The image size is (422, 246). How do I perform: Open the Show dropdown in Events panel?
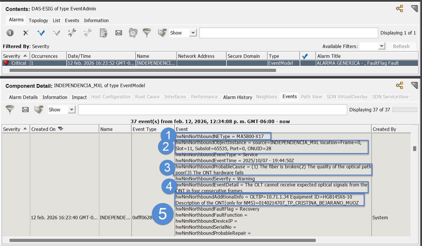click(x=71, y=109)
